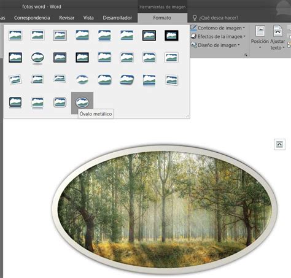Screen dimensions: 291x278
Task: Apply the thick black matte style
Action: (x=171, y=36)
